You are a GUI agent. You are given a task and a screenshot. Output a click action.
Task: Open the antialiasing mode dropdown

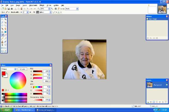pos(56,12)
